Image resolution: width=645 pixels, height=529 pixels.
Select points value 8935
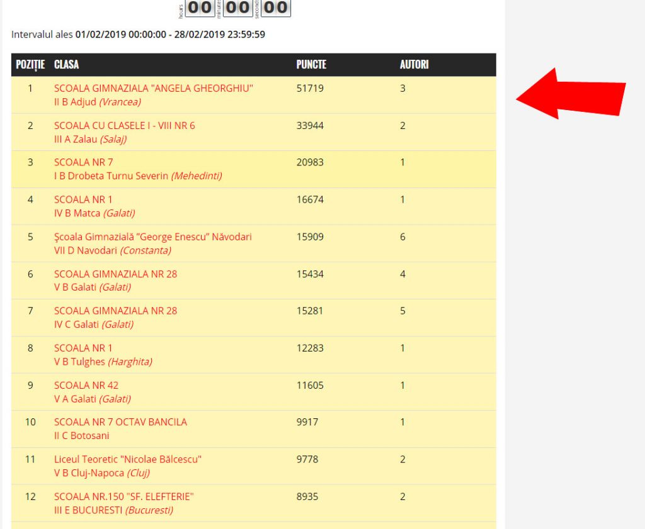[x=307, y=496]
